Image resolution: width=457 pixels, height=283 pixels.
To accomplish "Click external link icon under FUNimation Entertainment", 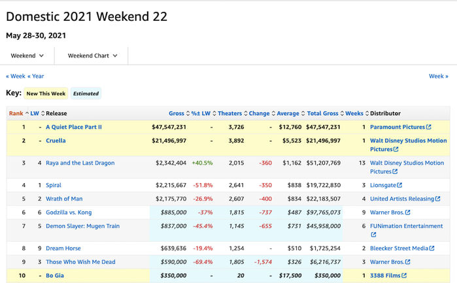I will [x=373, y=235].
